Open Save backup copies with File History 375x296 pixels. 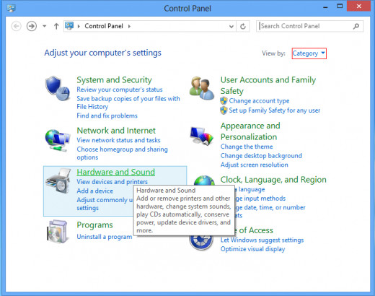pos(128,103)
